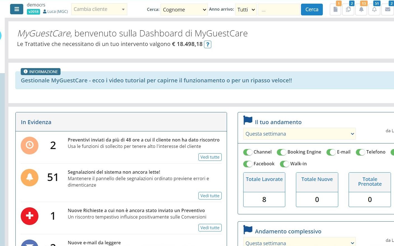This screenshot has height=246, width=394.
Task: Click the Luca (MGC) user name
Action: (x=57, y=11)
